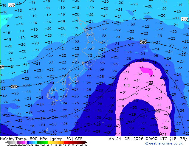Screen dimensions: 189x146
Task: Click the 568 contour label near -21 values
Action: click(185, 19)
